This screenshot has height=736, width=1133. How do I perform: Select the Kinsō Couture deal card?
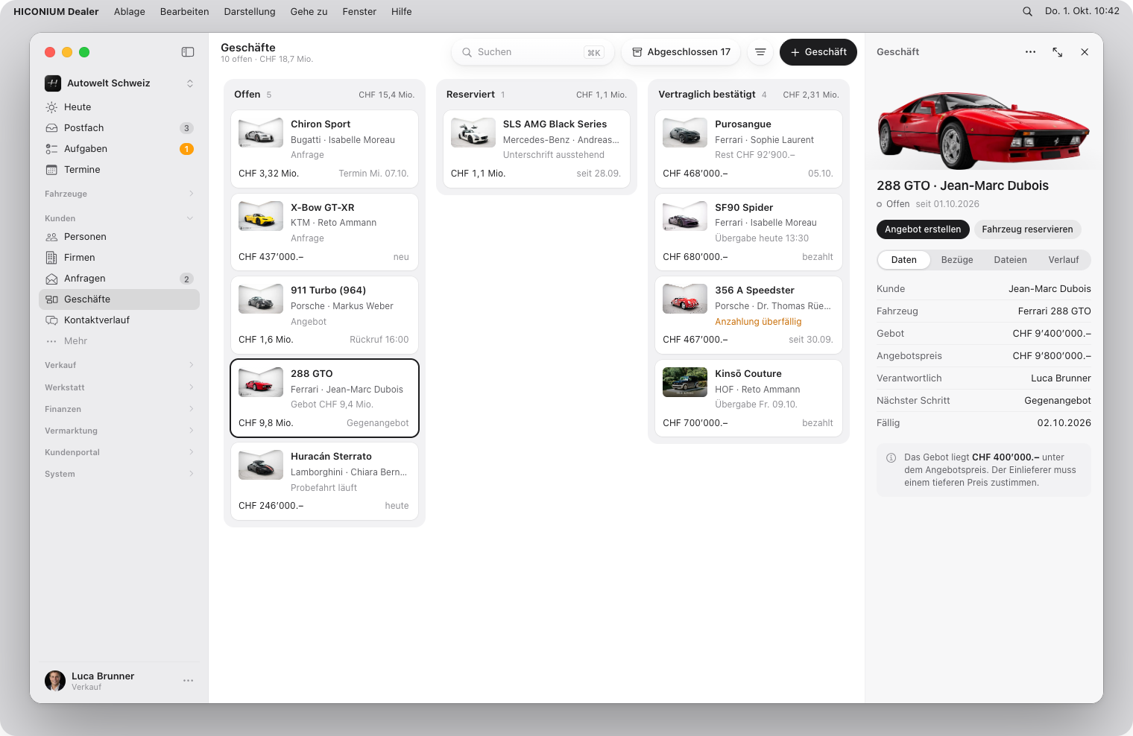tap(748, 399)
